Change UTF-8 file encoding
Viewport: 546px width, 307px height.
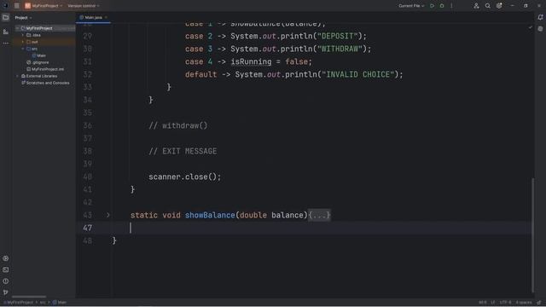505,303
